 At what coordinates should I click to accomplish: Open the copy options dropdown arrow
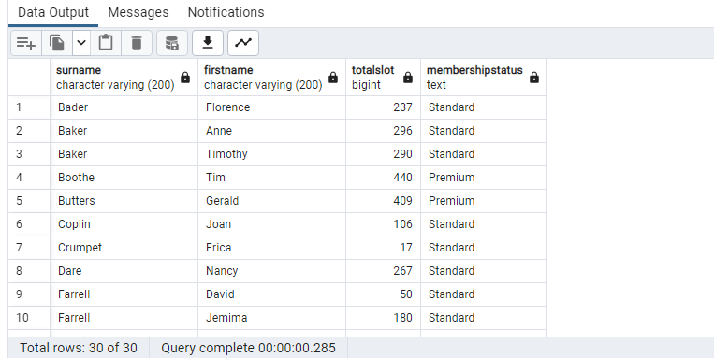click(x=81, y=43)
